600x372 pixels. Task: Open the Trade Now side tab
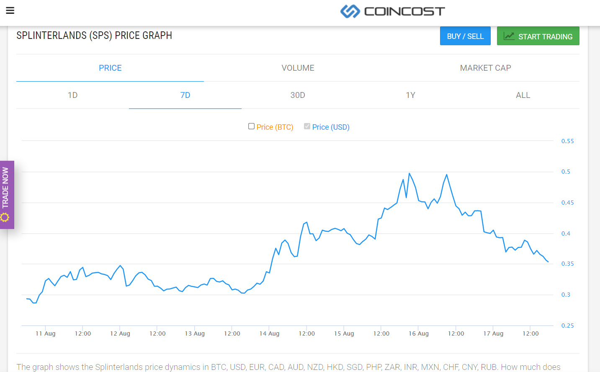[x=7, y=195]
